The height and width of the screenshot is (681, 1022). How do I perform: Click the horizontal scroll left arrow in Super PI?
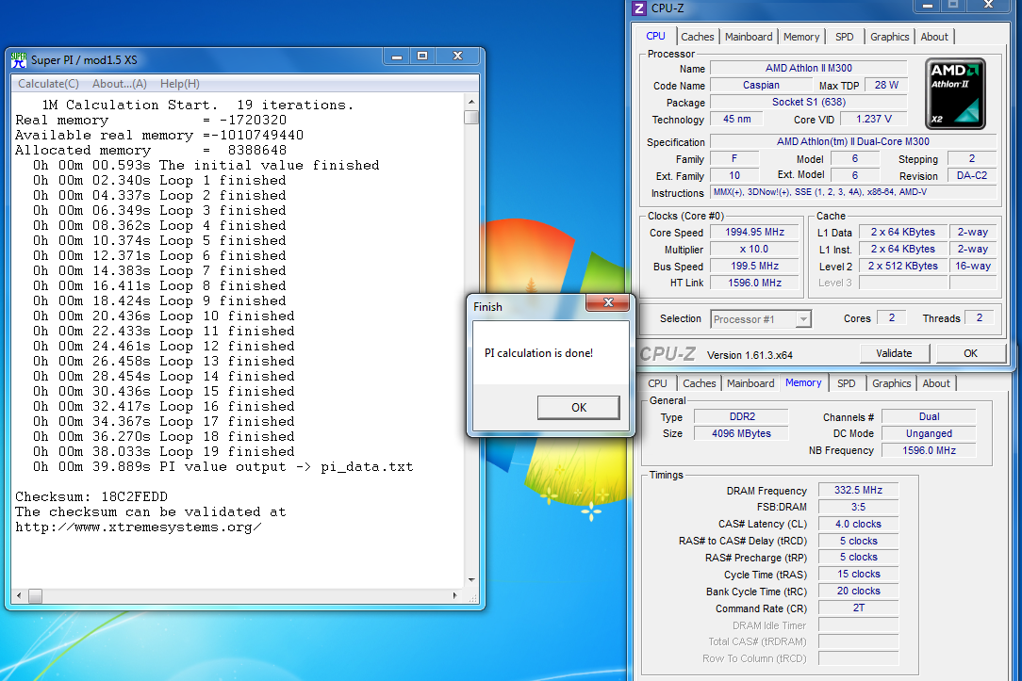tap(19, 595)
